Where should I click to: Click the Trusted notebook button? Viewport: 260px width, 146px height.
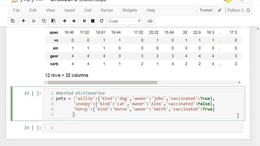pyautogui.click(x=206, y=10)
